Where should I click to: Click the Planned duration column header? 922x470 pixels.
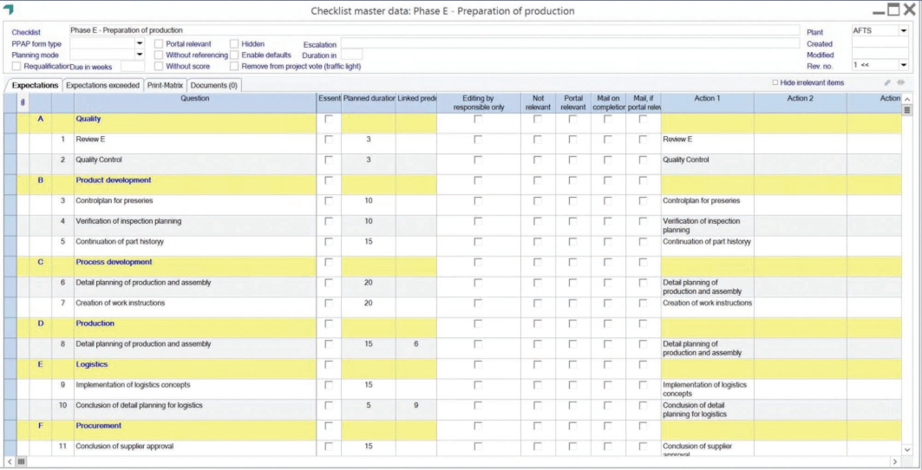(x=368, y=103)
